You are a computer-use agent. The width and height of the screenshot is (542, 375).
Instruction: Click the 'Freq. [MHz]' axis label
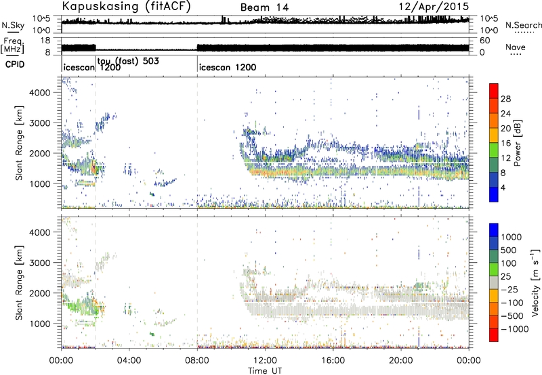pos(12,45)
